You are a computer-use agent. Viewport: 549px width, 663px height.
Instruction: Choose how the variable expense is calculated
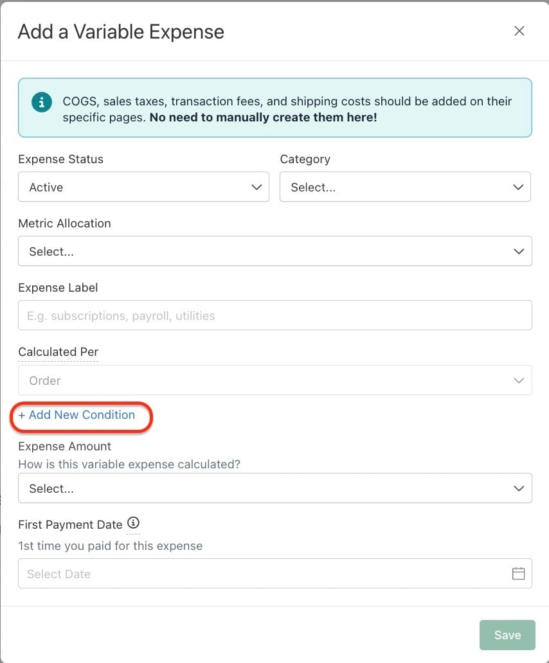click(275, 488)
